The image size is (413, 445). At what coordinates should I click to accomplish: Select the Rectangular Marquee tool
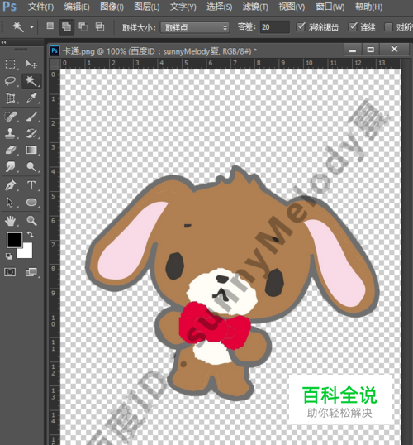11,65
